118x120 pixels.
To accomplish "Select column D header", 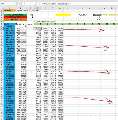I will click(x=38, y=8).
